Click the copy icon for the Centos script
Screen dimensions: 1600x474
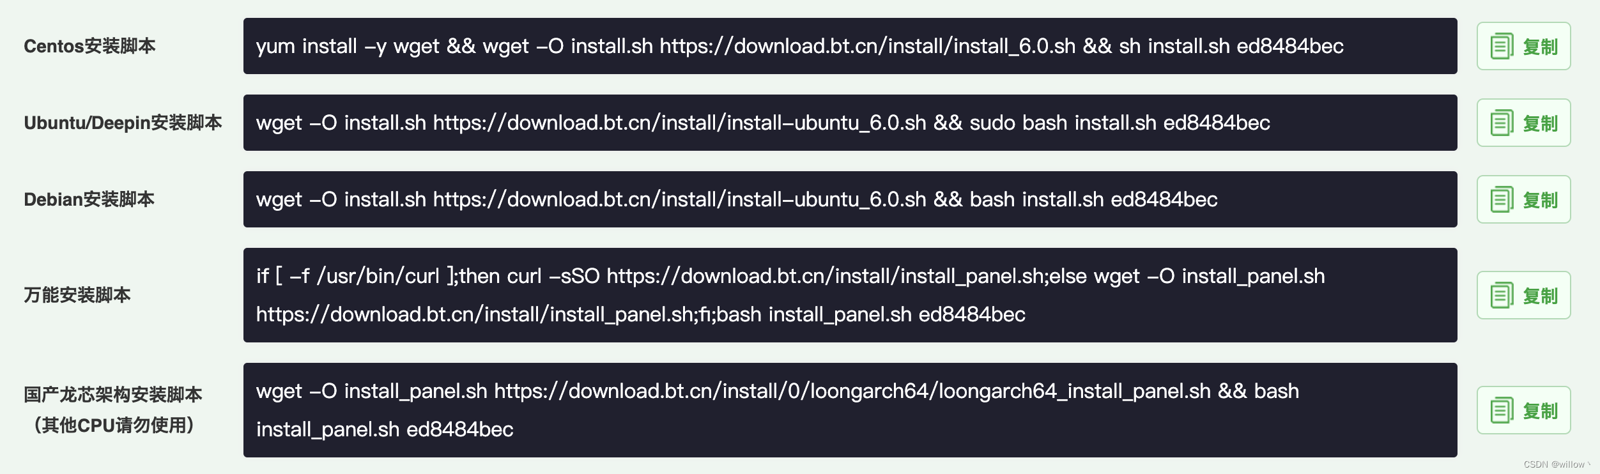click(1502, 46)
